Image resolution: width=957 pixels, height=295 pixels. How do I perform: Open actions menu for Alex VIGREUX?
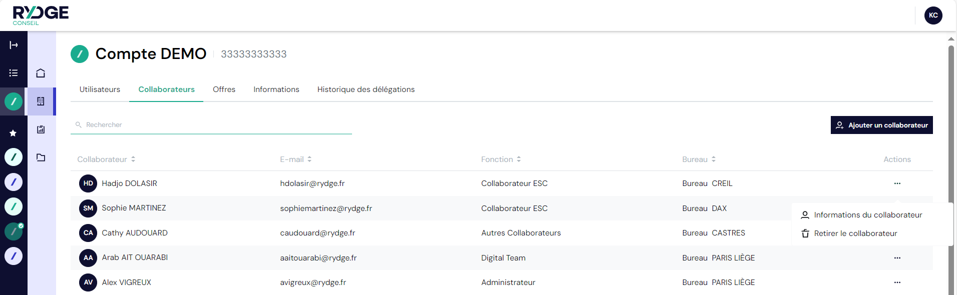click(897, 282)
